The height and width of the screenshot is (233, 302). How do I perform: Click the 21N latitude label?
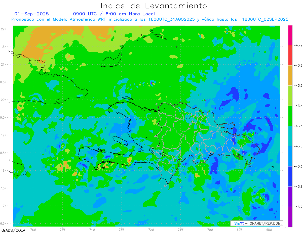4,65
